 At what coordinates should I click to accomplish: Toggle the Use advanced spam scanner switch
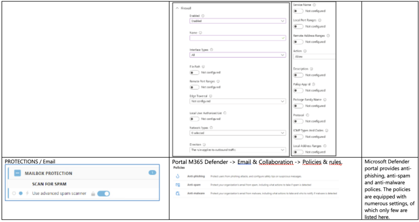(104, 193)
